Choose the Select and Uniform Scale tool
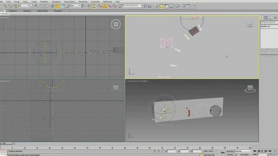Image resolution: width=278 pixels, height=156 pixels. [63, 6]
